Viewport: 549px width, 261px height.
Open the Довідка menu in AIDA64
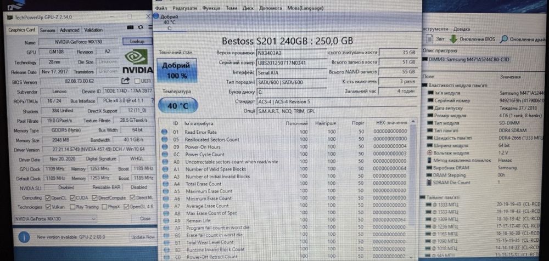click(462, 29)
